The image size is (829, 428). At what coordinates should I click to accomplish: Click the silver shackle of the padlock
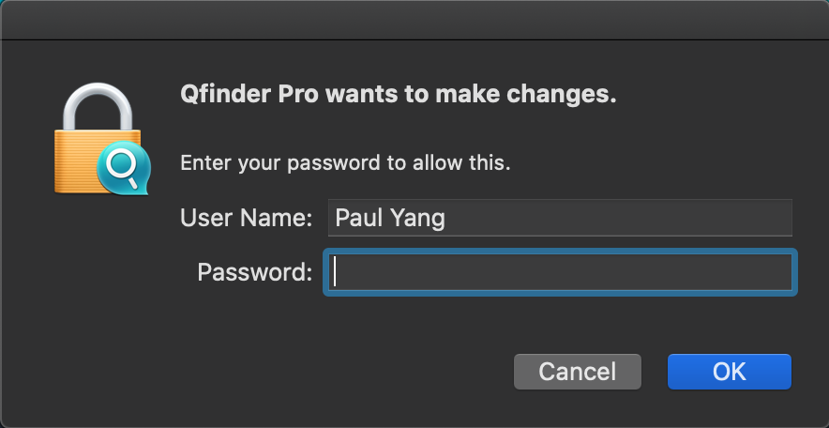[98, 107]
